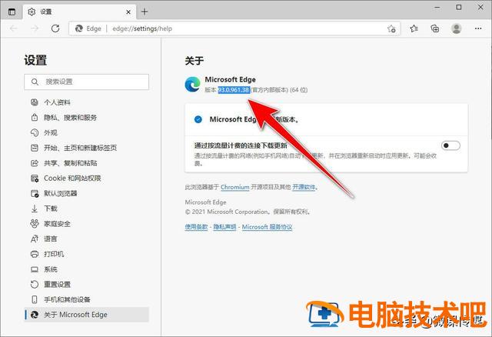Add this page to favorites star icon
Viewport: 492px width, 337px height.
[x=391, y=28]
